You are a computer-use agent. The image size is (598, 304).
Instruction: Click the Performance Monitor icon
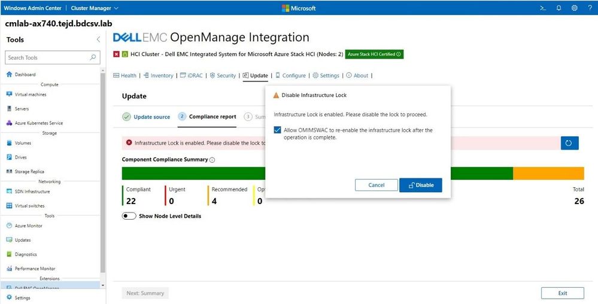tap(10, 269)
